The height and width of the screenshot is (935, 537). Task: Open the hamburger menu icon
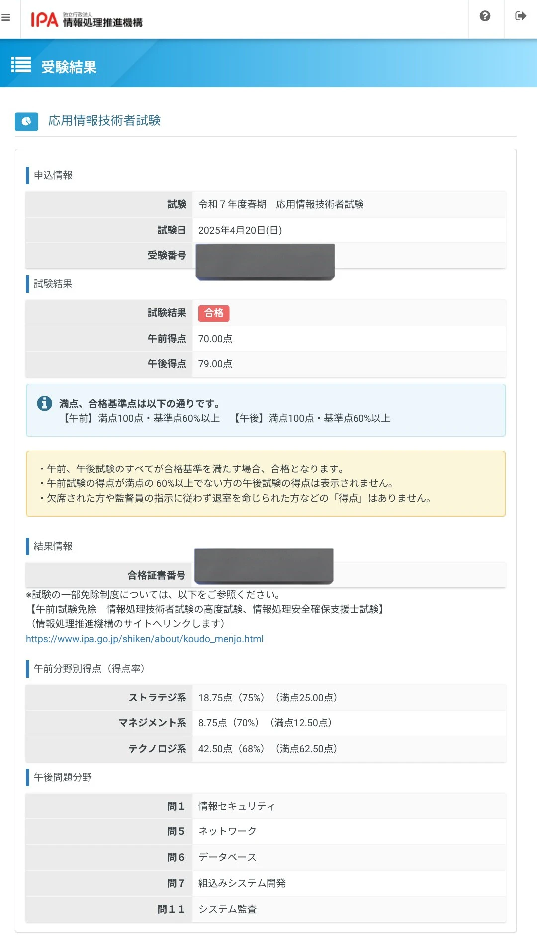tap(6, 17)
